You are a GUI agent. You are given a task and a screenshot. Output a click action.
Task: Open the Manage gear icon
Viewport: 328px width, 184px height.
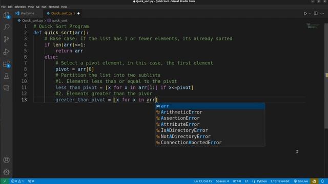6,172
